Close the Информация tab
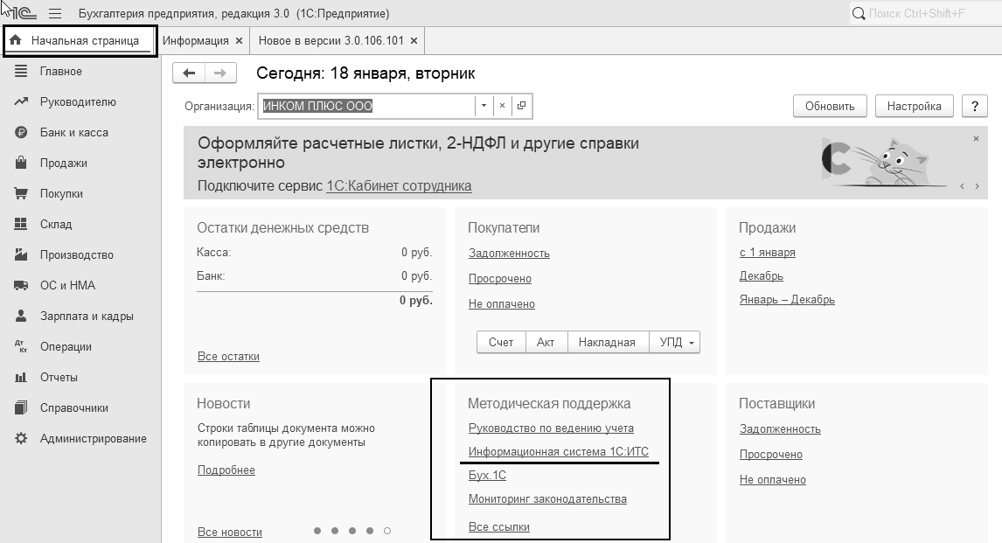This screenshot has width=1002, height=543. [239, 41]
